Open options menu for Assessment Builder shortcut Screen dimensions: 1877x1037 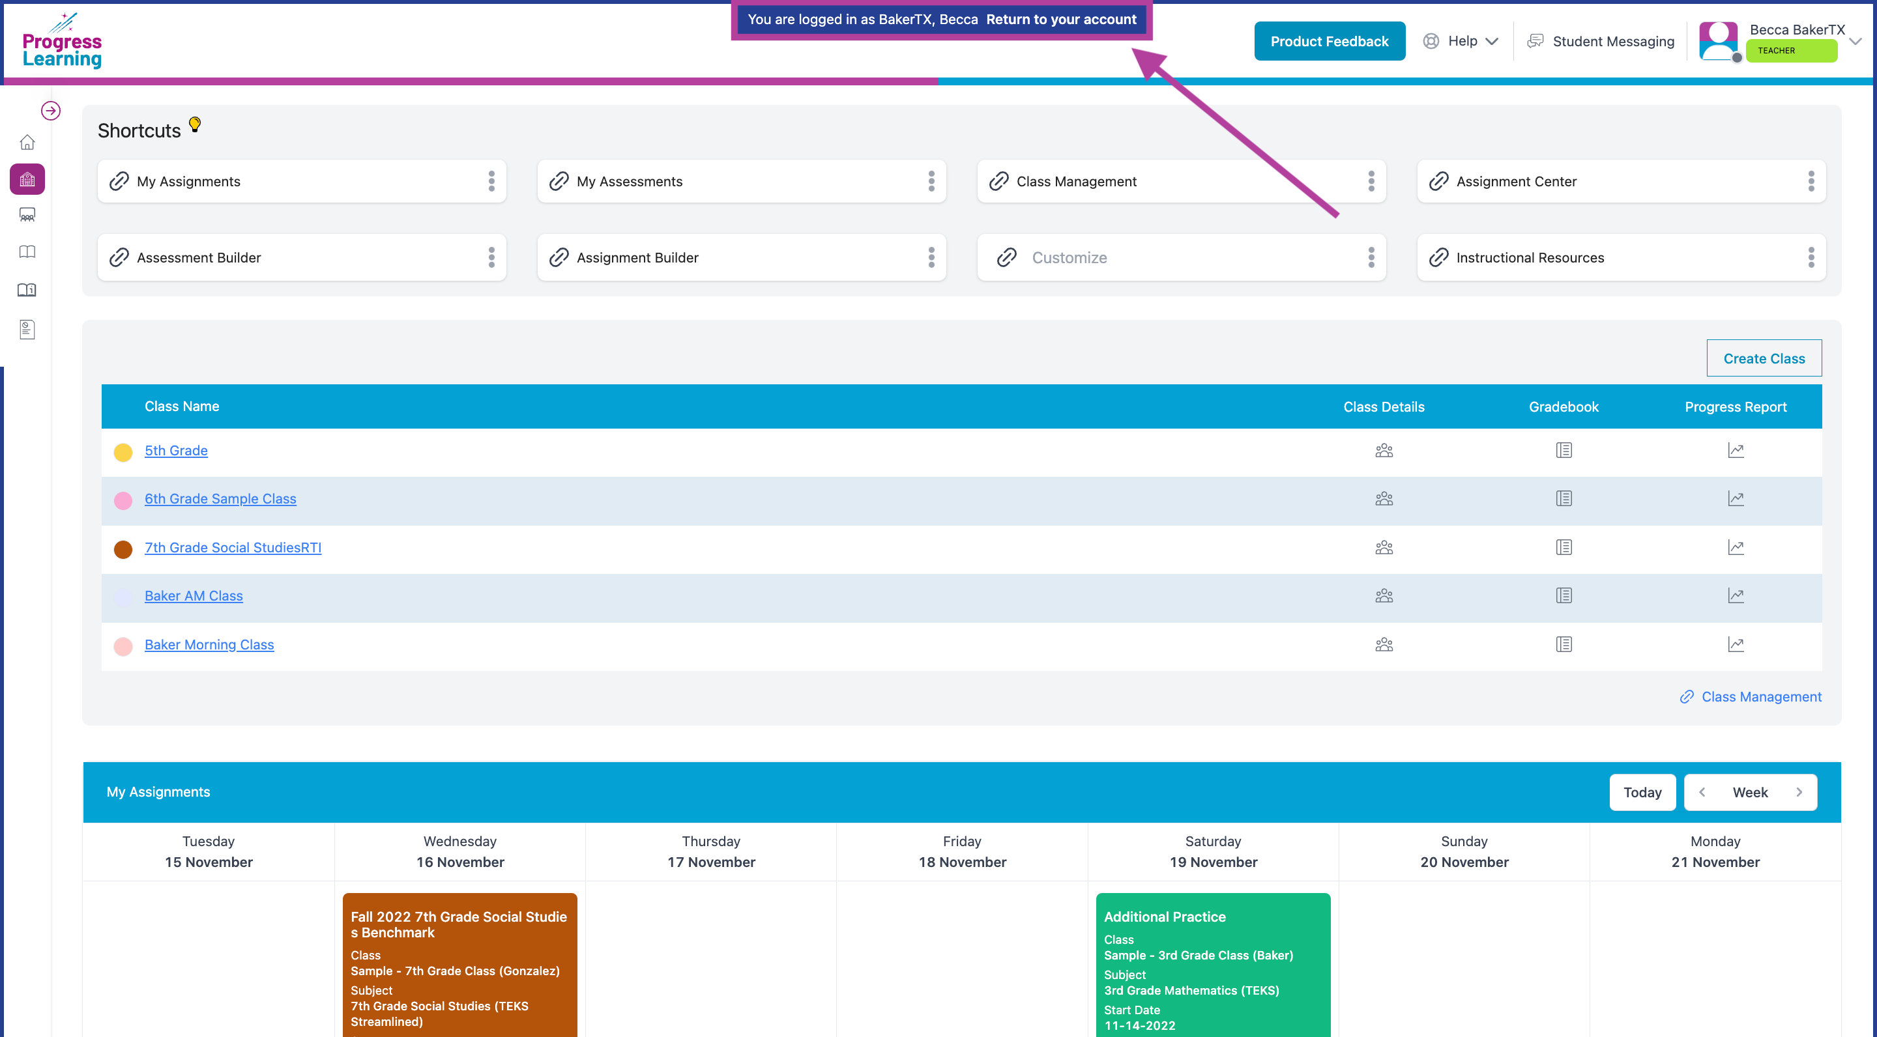pyautogui.click(x=492, y=257)
